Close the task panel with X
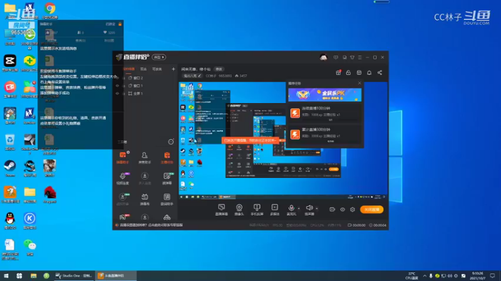Image resolution: width=501 pixels, height=281 pixels. tap(359, 83)
